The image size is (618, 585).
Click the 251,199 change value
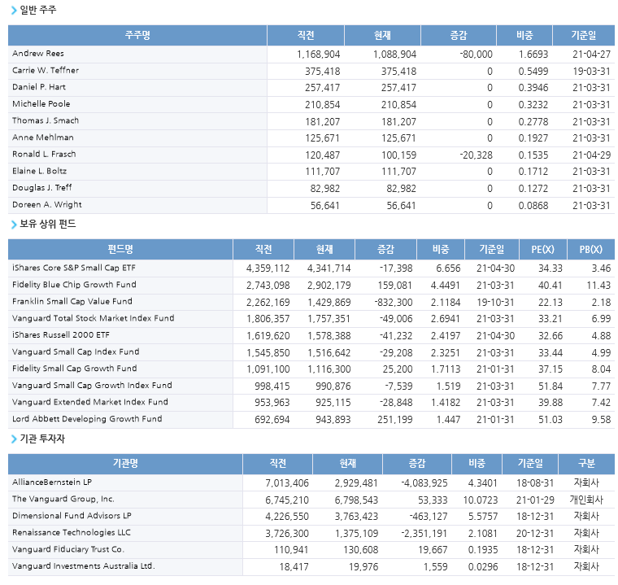tap(395, 420)
